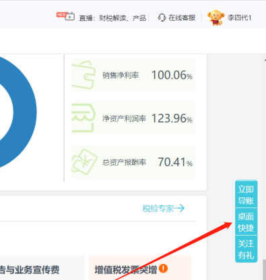This screenshot has height=280, width=266.
Task: Select the 净资产利润率 label
Action: point(124,118)
